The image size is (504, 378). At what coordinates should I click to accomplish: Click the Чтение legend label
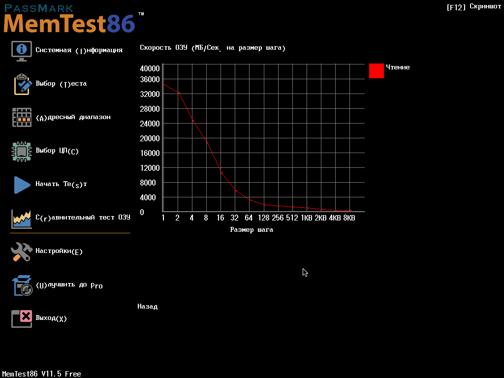point(398,67)
